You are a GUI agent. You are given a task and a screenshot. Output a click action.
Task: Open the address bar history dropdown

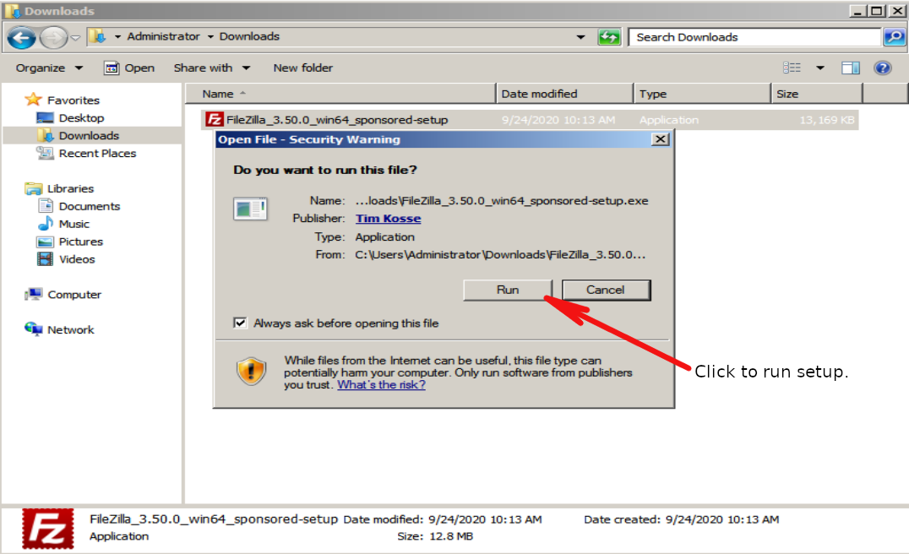tap(580, 37)
